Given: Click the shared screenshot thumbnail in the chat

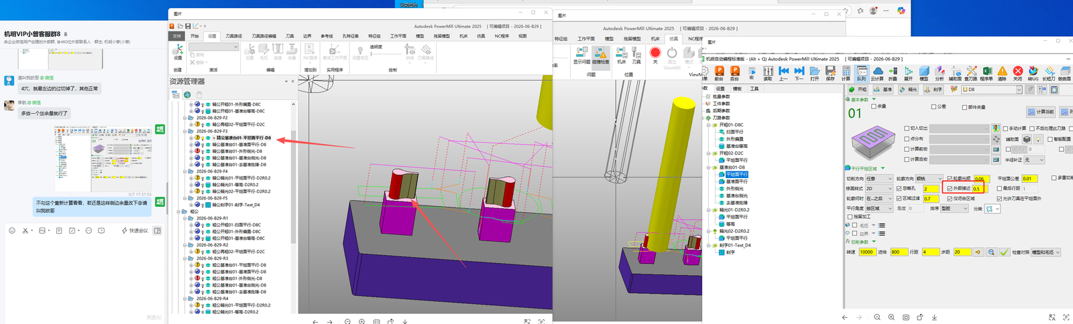Looking at the screenshot, I should pyautogui.click(x=103, y=158).
